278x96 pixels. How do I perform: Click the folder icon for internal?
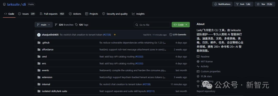39,84
